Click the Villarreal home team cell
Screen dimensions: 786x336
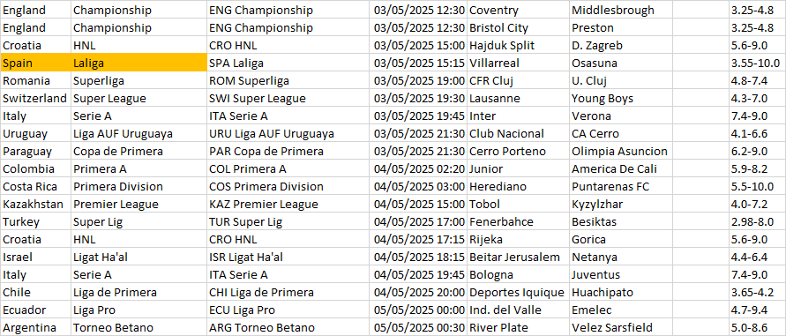click(x=519, y=63)
